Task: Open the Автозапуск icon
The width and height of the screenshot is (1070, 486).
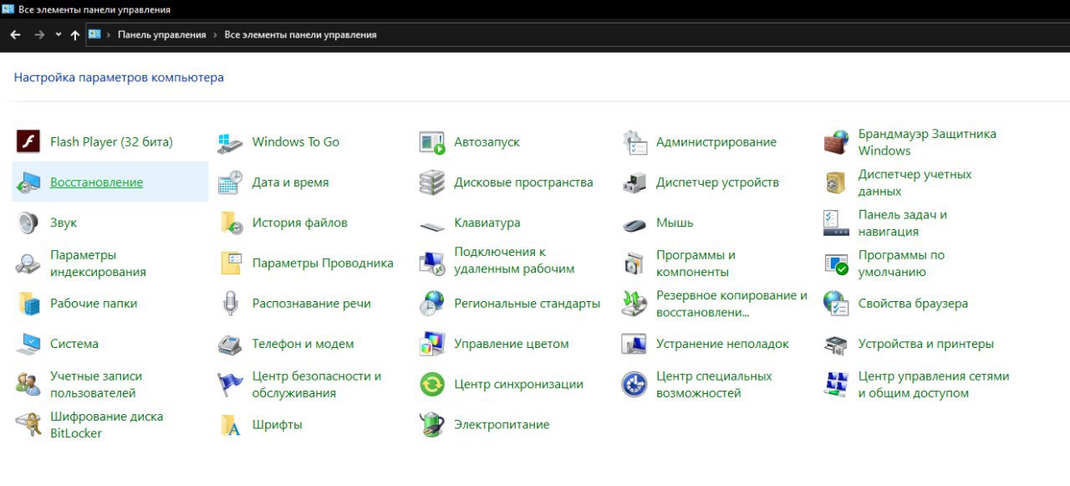Action: click(432, 142)
